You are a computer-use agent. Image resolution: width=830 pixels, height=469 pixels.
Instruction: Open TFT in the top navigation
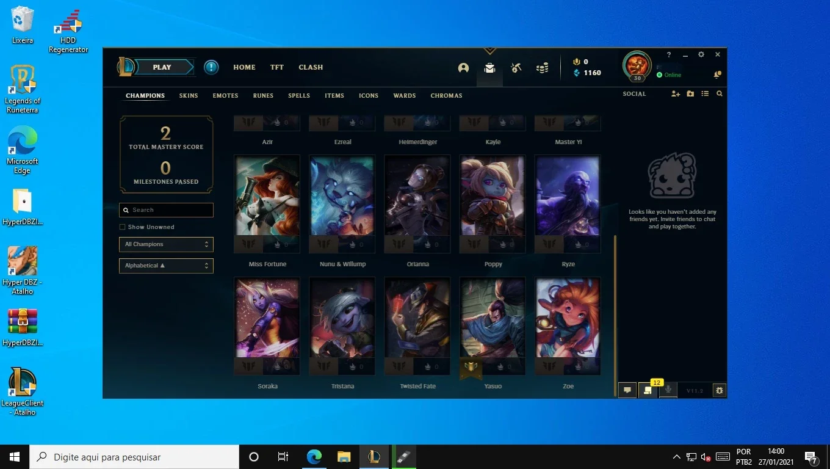(x=277, y=67)
